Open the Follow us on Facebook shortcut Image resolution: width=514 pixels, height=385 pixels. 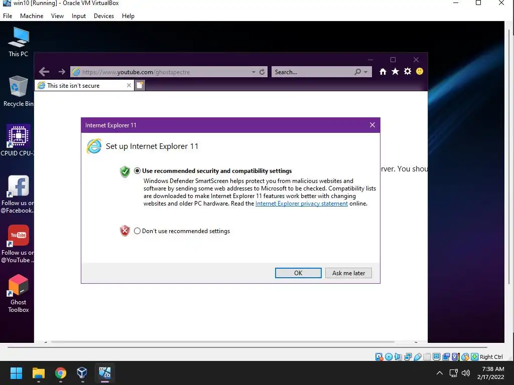(x=17, y=194)
